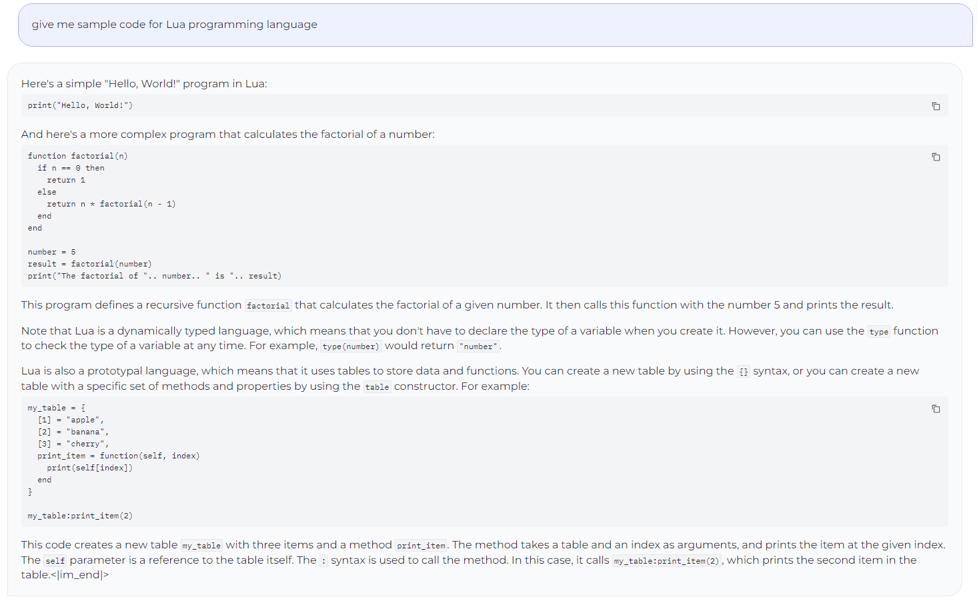Viewport: 977px width, 601px height.
Task: Click the inline 'my_table:print_item(2)' code in paragraph
Action: pos(666,561)
